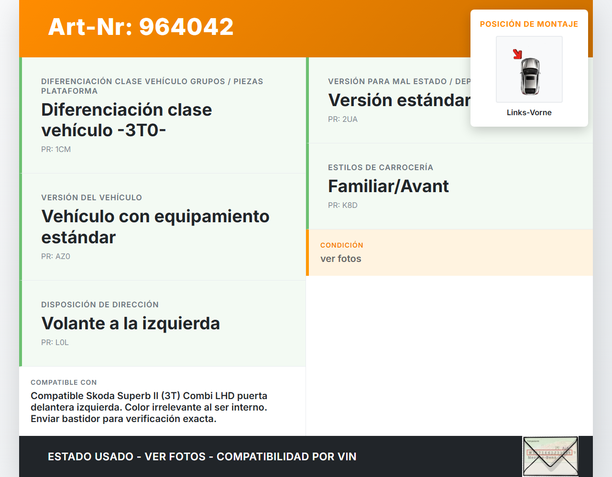
Task: Click ESTILOS DE CARROCERÍA label
Action: 381,167
